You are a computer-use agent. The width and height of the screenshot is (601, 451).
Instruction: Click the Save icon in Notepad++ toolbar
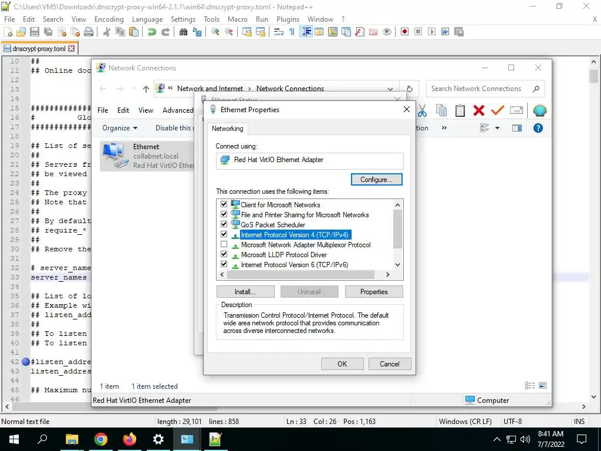point(35,32)
